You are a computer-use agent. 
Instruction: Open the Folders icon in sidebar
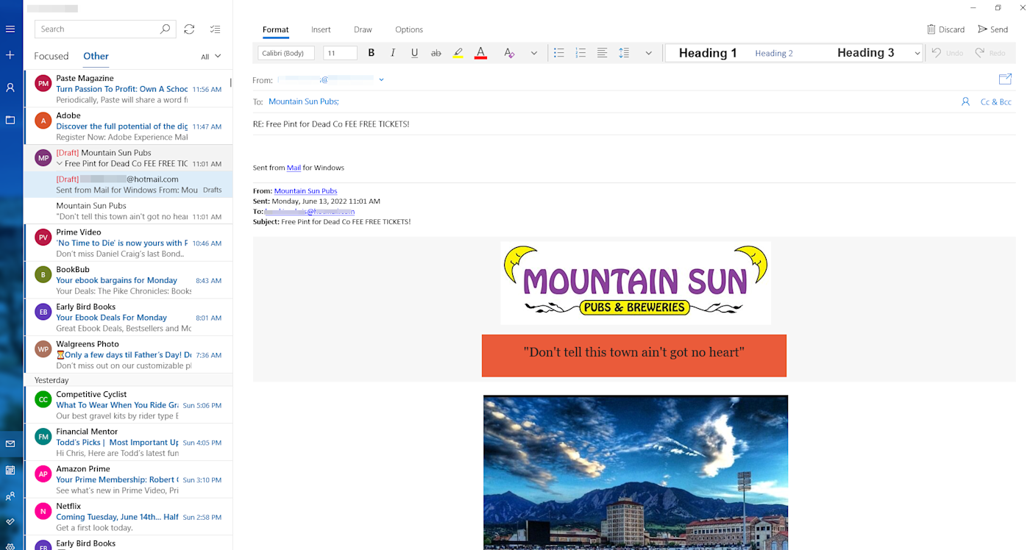tap(10, 120)
